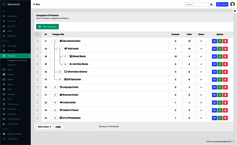
Task: View the School Books category
Action: click(x=214, y=57)
